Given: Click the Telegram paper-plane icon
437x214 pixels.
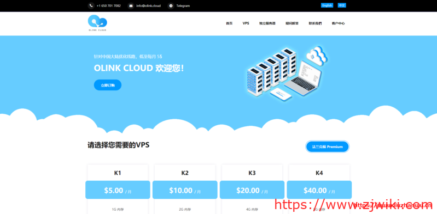Looking at the screenshot, I should point(171,5).
